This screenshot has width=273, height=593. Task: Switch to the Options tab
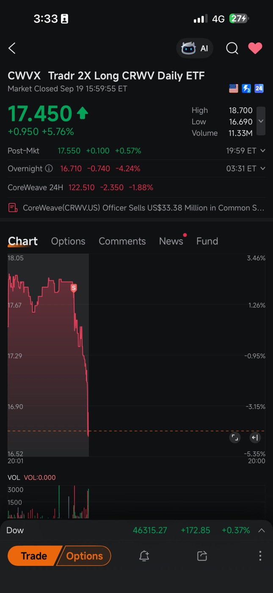68,241
